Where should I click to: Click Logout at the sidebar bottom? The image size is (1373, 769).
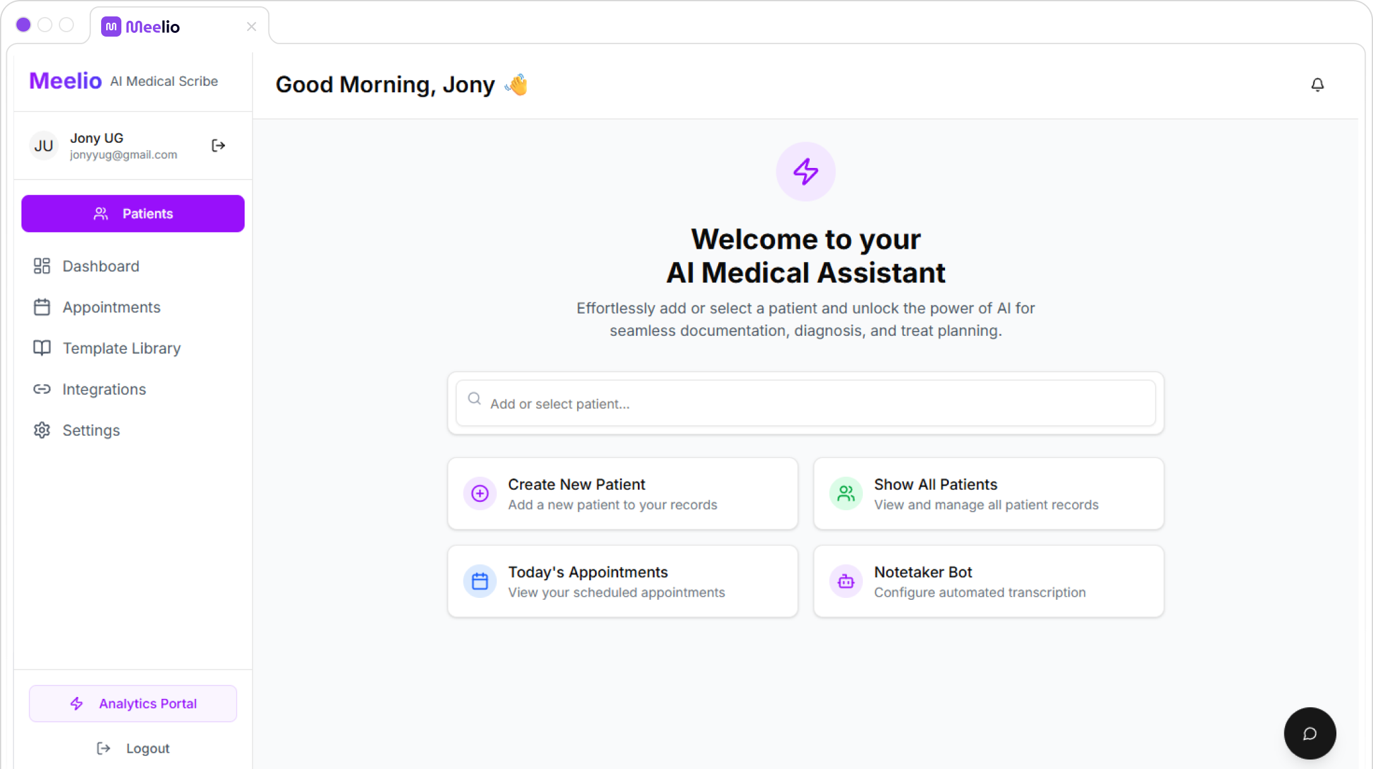click(x=133, y=748)
